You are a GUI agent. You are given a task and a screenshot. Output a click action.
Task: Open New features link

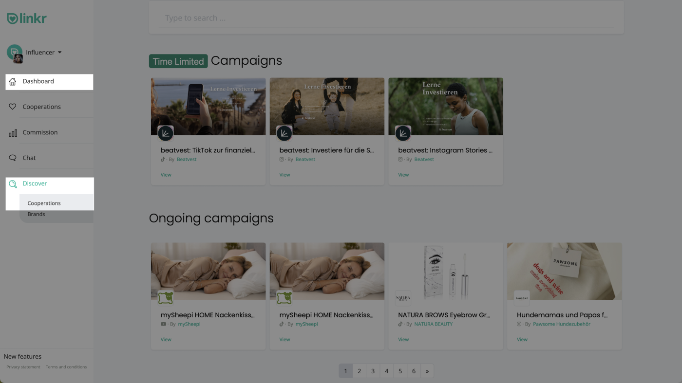pyautogui.click(x=22, y=356)
